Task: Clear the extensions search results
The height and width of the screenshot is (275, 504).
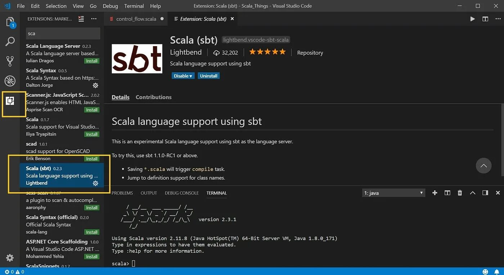Action: 81,19
